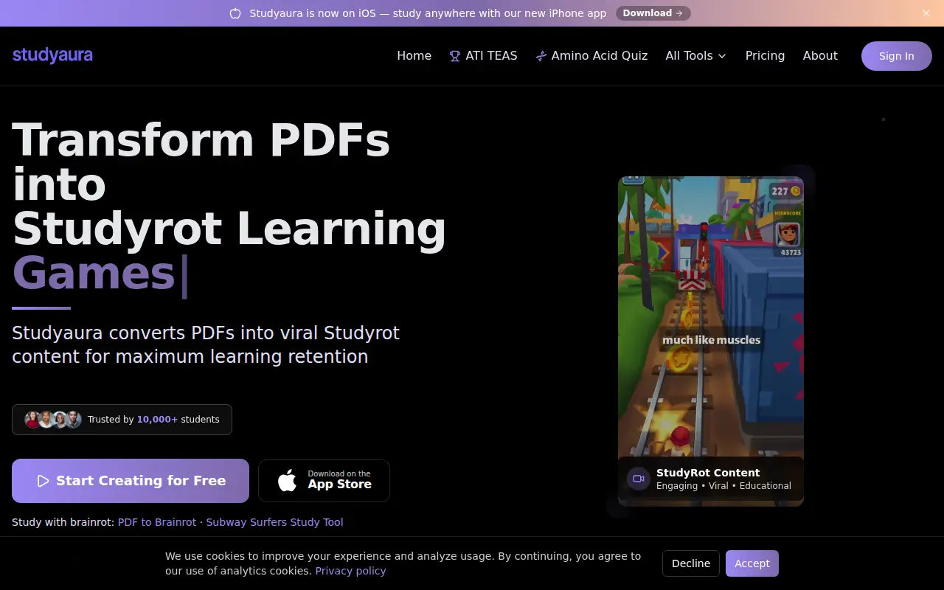Decline analytics cookies
The image size is (944, 590).
pos(691,563)
